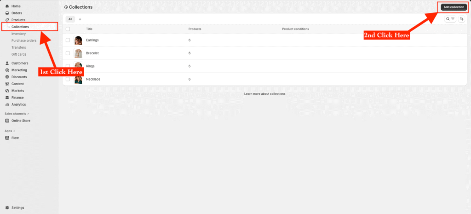
Task: Open Marketing via its target icon
Action: (x=7, y=70)
